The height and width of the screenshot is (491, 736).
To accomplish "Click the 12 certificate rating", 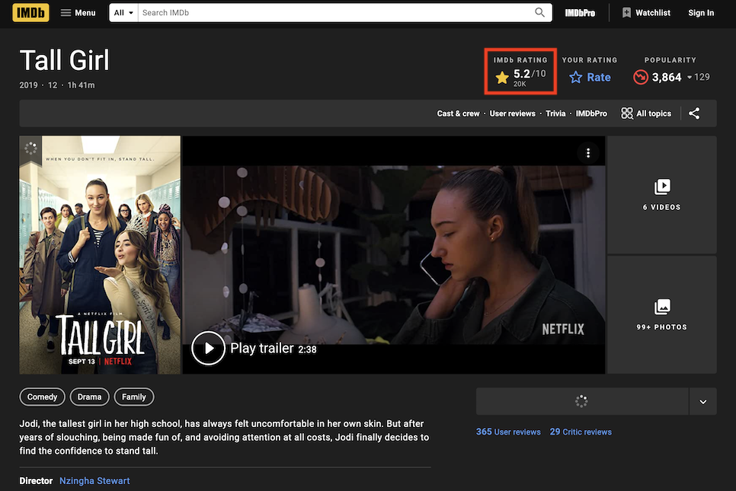I will click(52, 85).
